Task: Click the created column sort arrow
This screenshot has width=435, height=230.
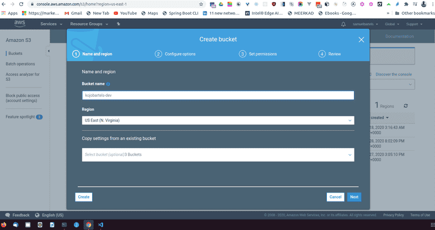Action: [387, 118]
